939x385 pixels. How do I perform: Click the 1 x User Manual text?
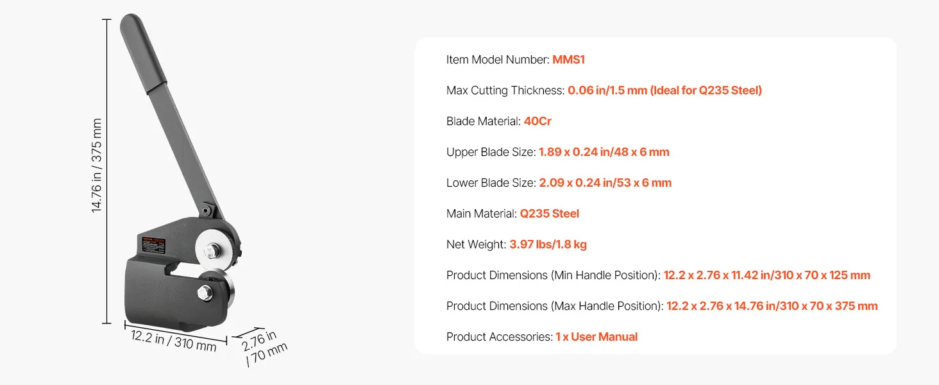pyautogui.click(x=596, y=337)
